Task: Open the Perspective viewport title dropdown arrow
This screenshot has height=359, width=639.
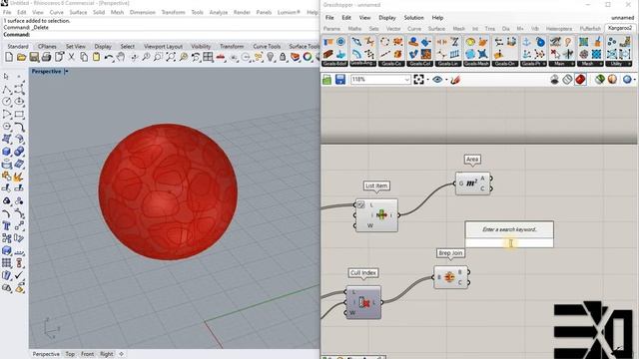Action: [x=67, y=72]
